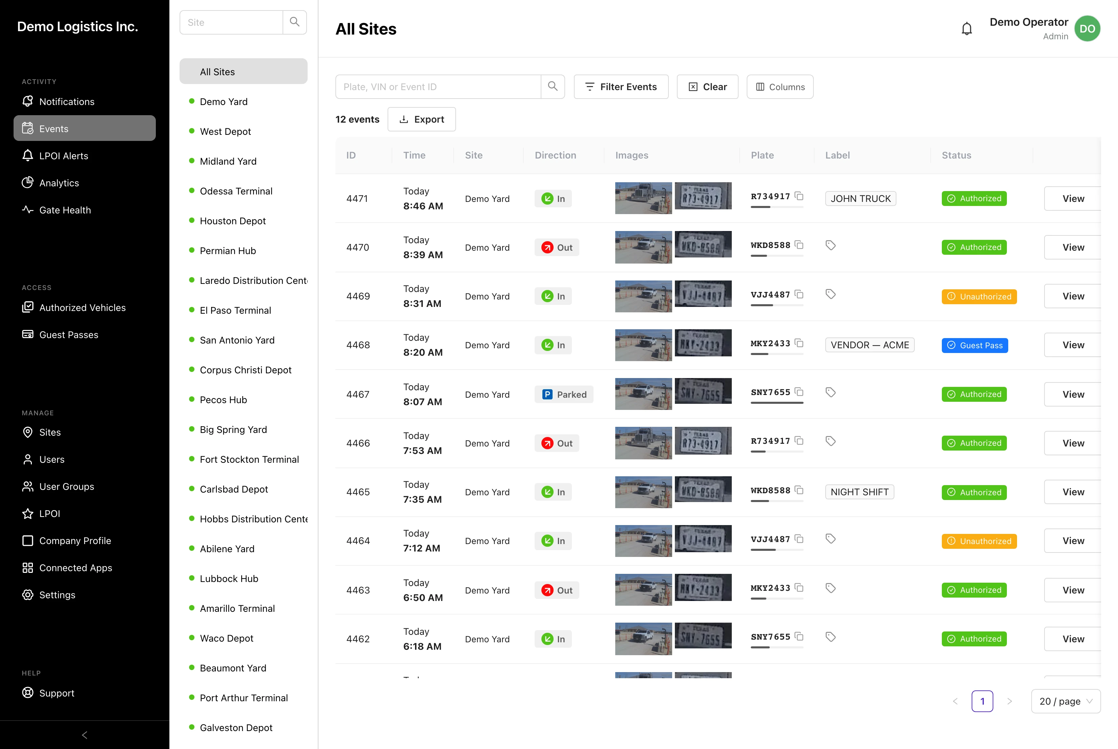
Task: Select All Sites in site list
Action: 243,71
